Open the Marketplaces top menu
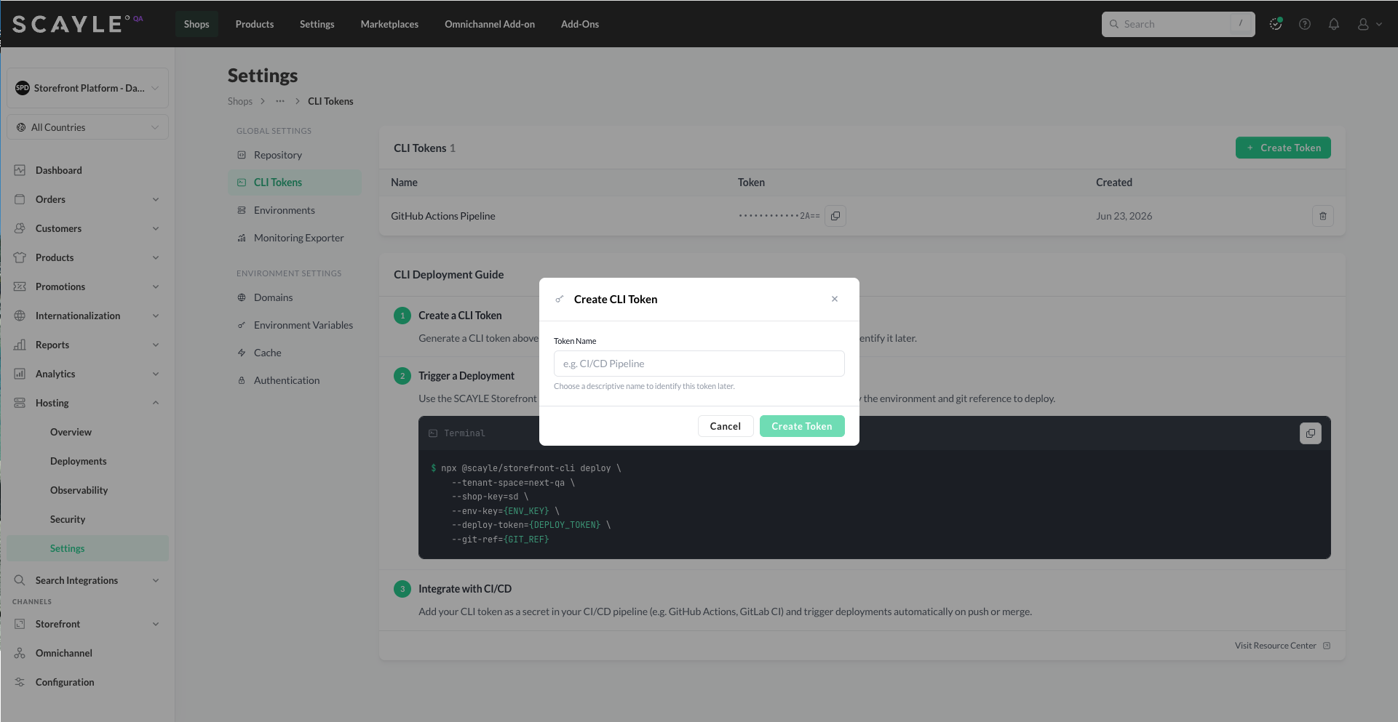 point(389,24)
